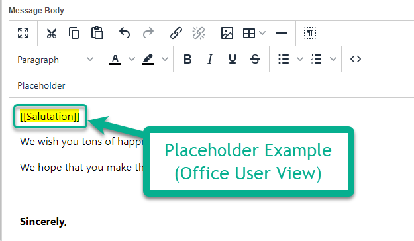Open the Placeholder menu
This screenshot has height=241, width=414.
(41, 86)
